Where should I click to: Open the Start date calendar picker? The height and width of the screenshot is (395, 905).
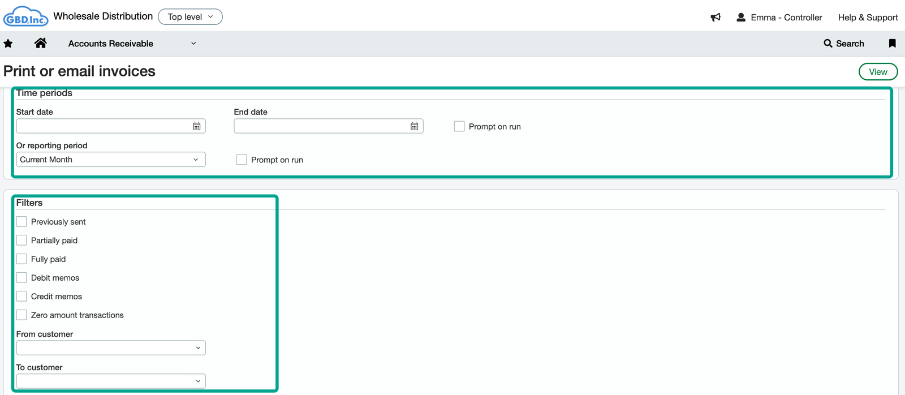[x=196, y=126]
